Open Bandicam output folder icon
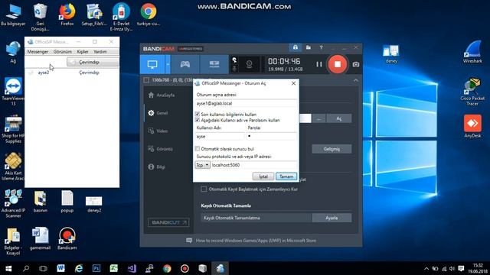This screenshot has width=490, height=275. (309, 47)
